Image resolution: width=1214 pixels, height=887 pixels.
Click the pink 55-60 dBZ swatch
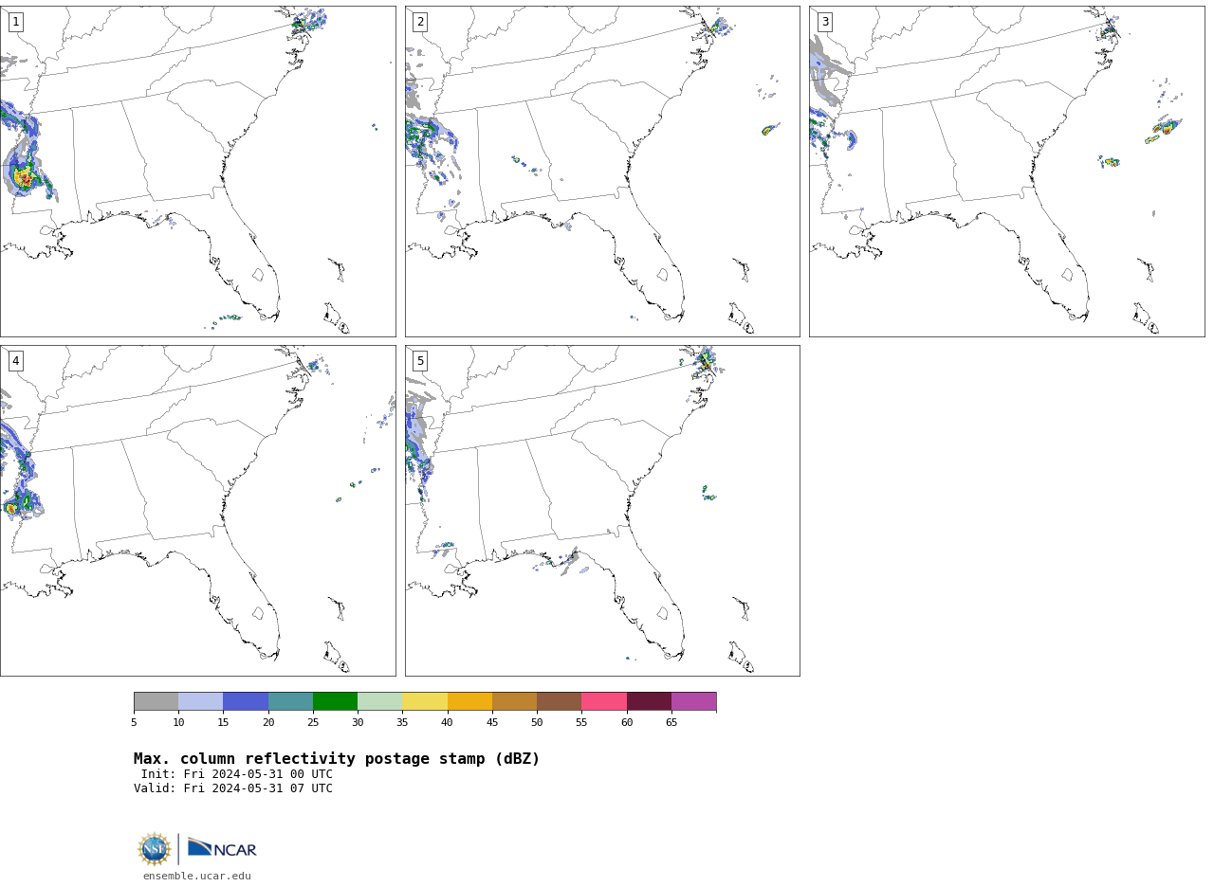[604, 701]
